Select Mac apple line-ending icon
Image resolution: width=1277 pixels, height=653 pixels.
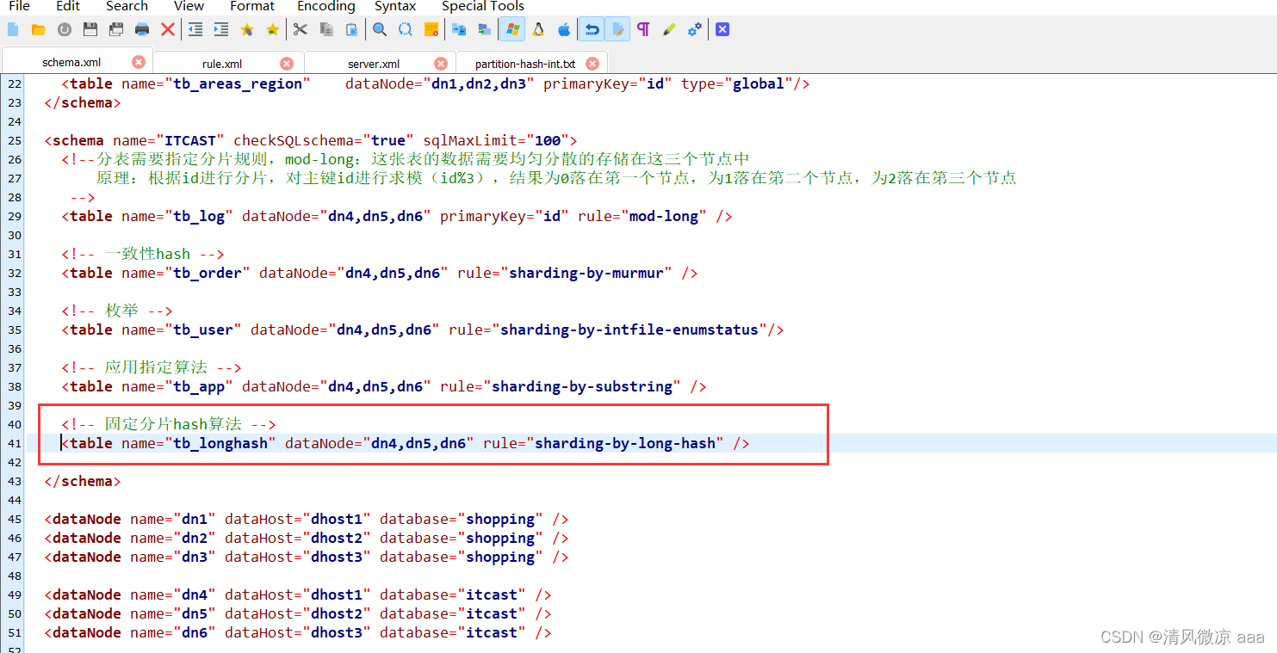point(564,30)
